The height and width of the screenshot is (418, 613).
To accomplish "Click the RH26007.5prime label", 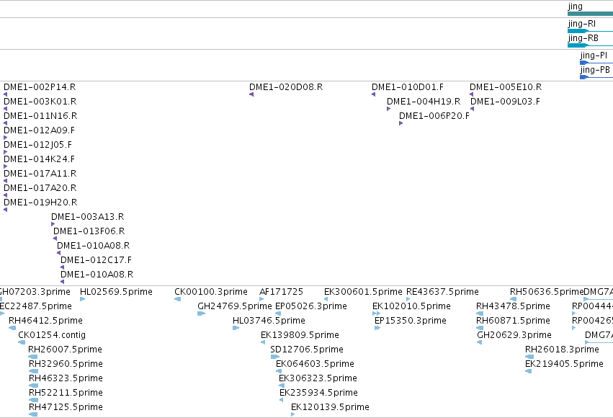I will tap(66, 350).
